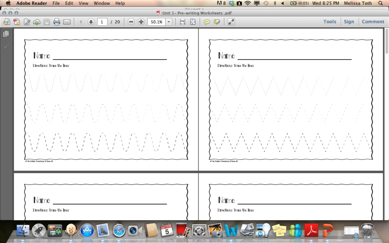Click the Time Machine menu bar icon
389x243 pixels.
point(266,3)
